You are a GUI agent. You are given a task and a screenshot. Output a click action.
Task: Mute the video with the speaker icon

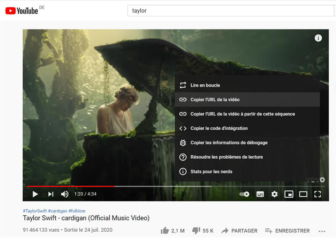pyautogui.click(x=65, y=194)
